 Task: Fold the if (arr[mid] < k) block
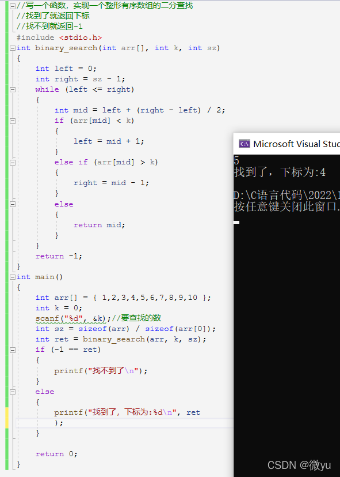click(13, 121)
